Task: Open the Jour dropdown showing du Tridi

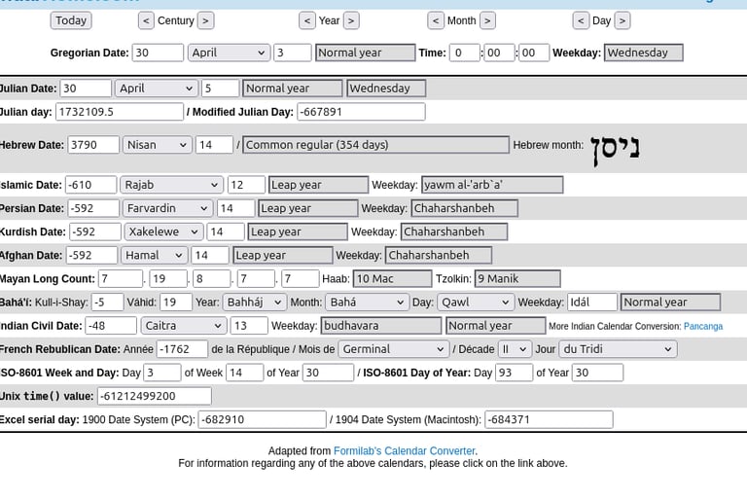Action: [x=618, y=349]
